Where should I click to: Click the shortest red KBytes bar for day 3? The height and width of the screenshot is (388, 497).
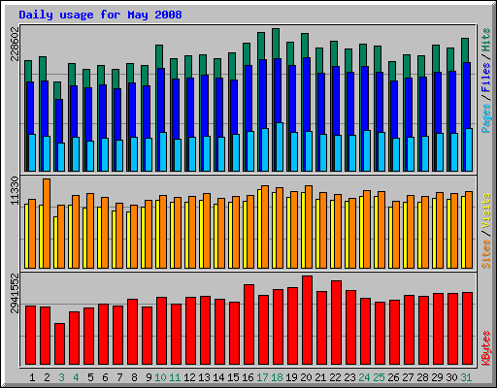click(x=59, y=343)
